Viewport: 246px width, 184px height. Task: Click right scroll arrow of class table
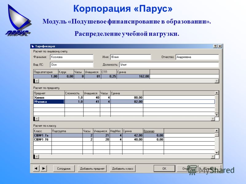coord(213,157)
